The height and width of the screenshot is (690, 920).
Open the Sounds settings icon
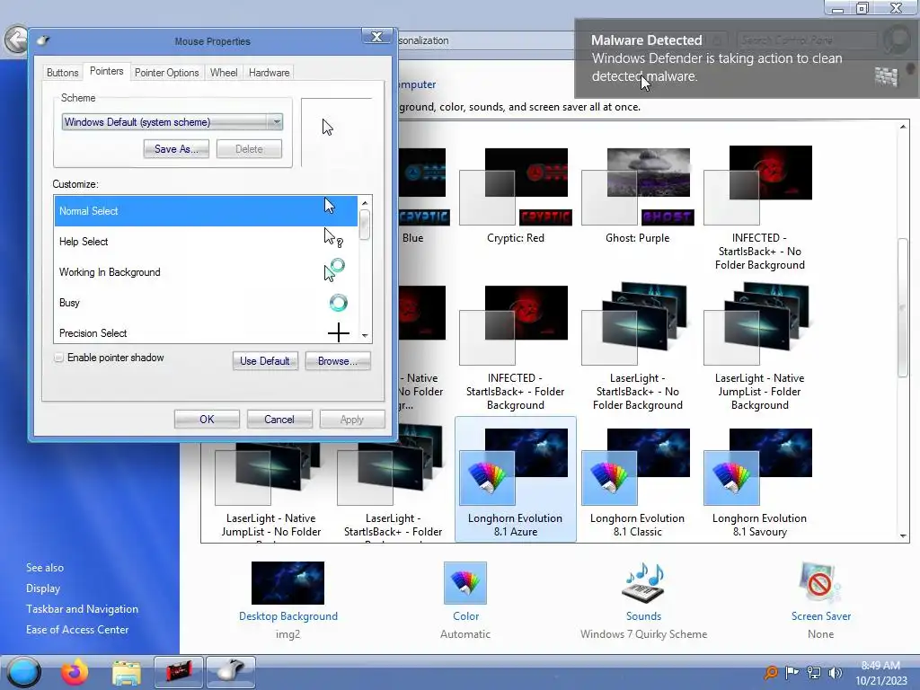(x=643, y=582)
